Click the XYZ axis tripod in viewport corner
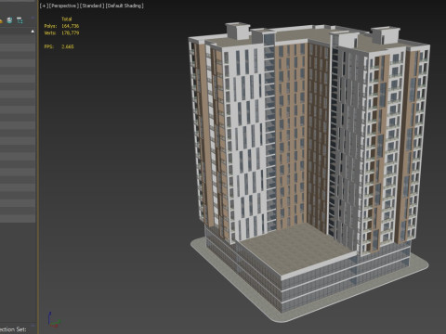 [x=54, y=319]
